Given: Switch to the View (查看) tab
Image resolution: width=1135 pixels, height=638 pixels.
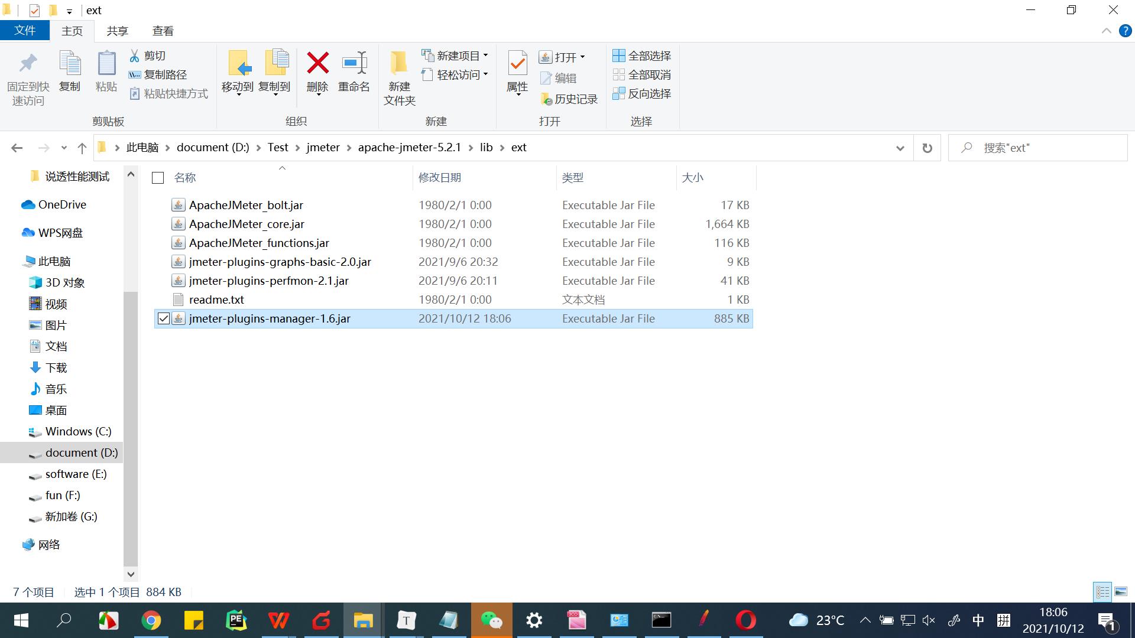Looking at the screenshot, I should coord(163,31).
